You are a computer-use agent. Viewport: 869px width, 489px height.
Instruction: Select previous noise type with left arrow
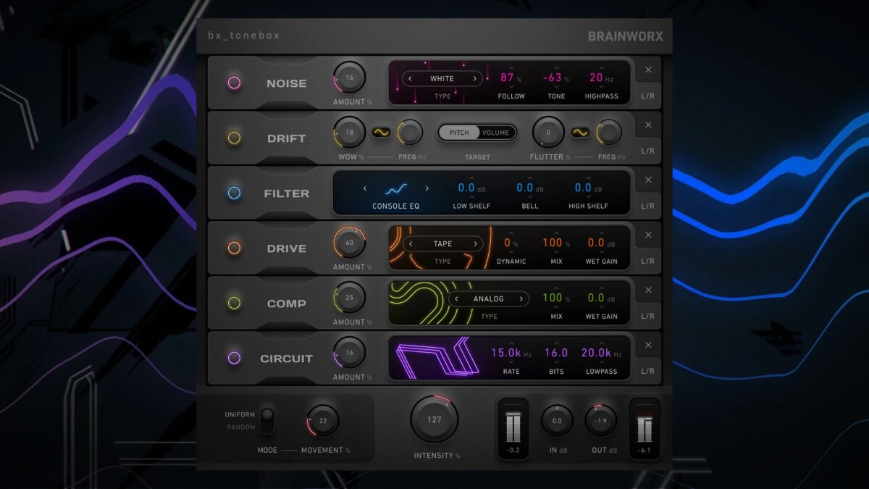[411, 78]
